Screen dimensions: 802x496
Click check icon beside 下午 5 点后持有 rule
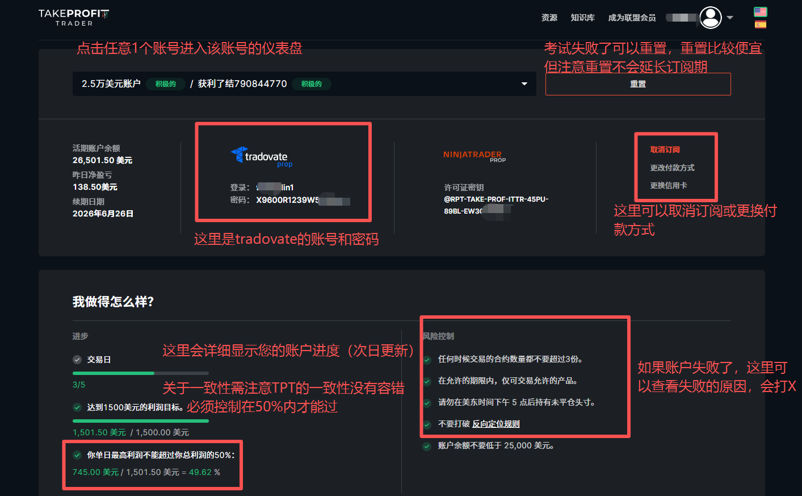point(427,403)
